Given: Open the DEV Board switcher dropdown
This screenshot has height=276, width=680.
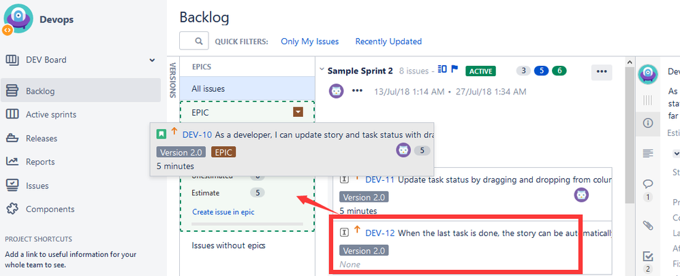Looking at the screenshot, I should 152,60.
